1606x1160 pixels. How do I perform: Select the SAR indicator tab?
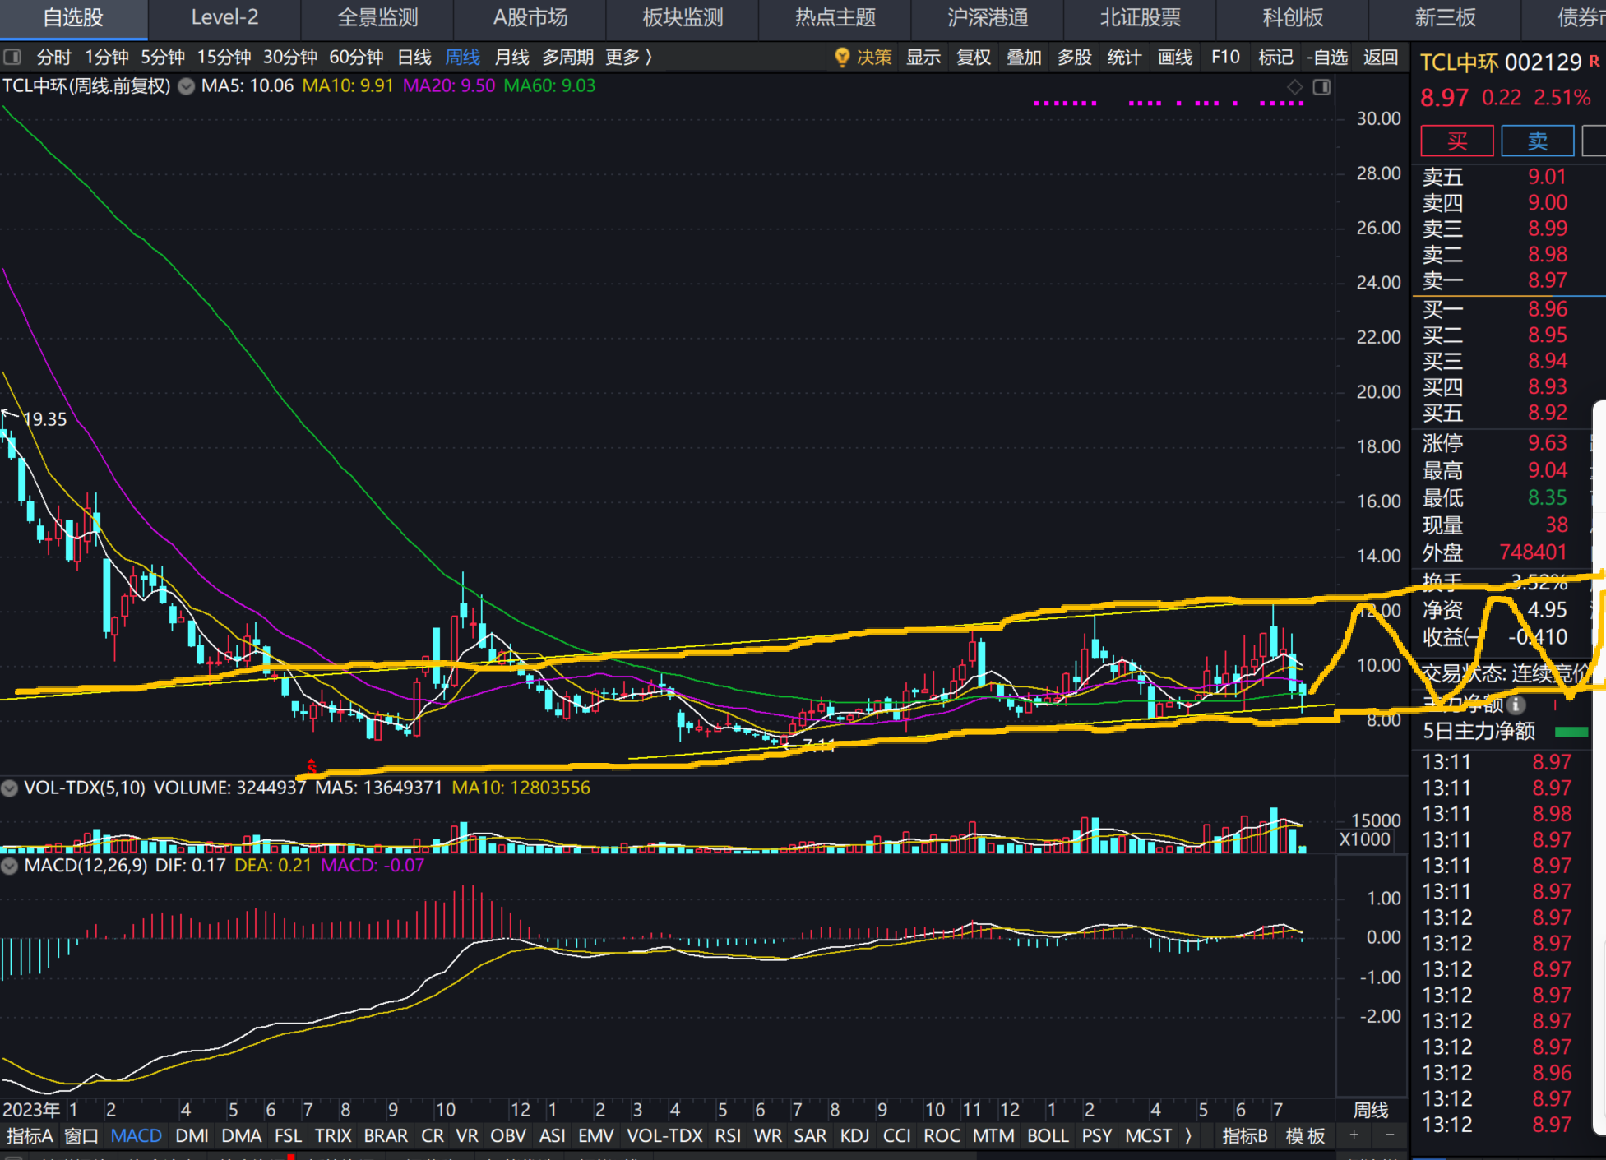810,1135
